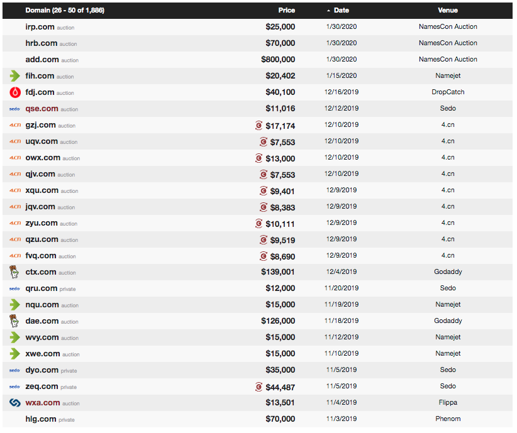Click the red swirl icon beside $17,174
517x433 pixels.
coord(258,126)
